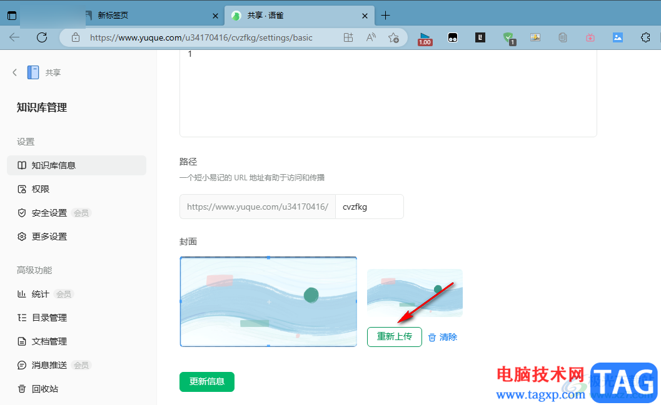Click 清除 to remove cover
This screenshot has width=661, height=405.
coord(443,337)
